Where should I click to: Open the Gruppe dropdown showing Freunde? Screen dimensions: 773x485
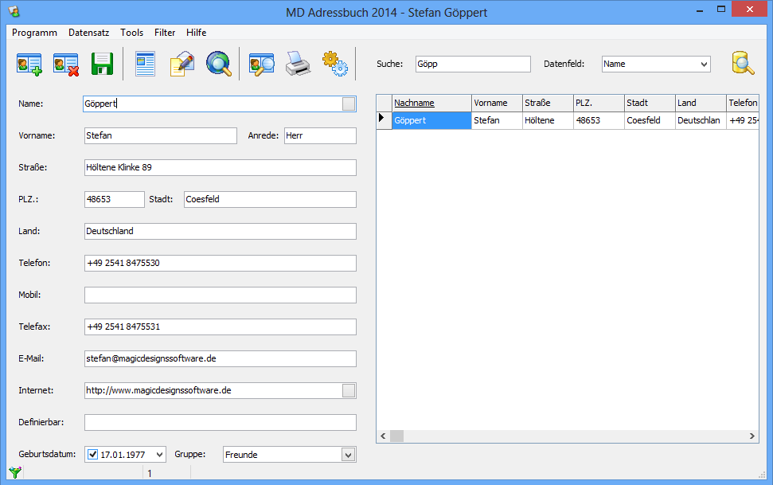pyautogui.click(x=348, y=455)
